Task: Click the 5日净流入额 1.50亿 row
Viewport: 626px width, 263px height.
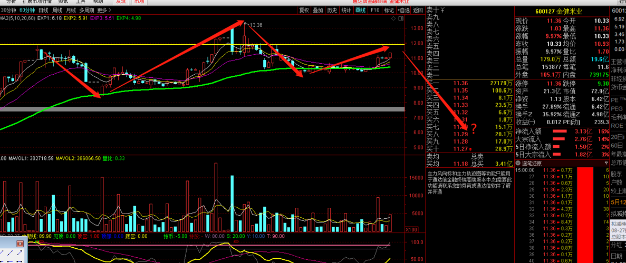Action: 562,146
